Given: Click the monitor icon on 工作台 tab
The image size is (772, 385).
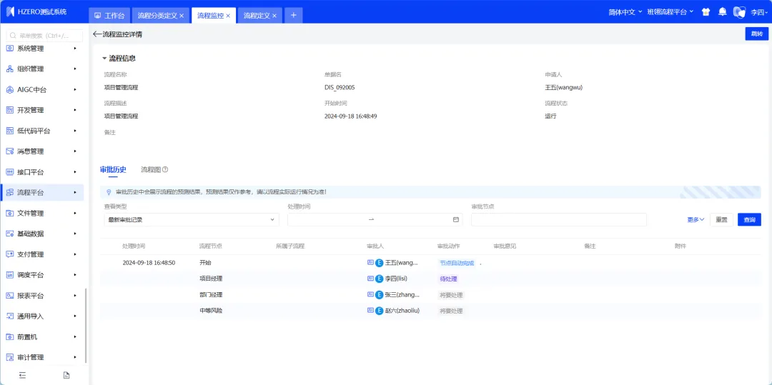Looking at the screenshot, I should point(97,16).
